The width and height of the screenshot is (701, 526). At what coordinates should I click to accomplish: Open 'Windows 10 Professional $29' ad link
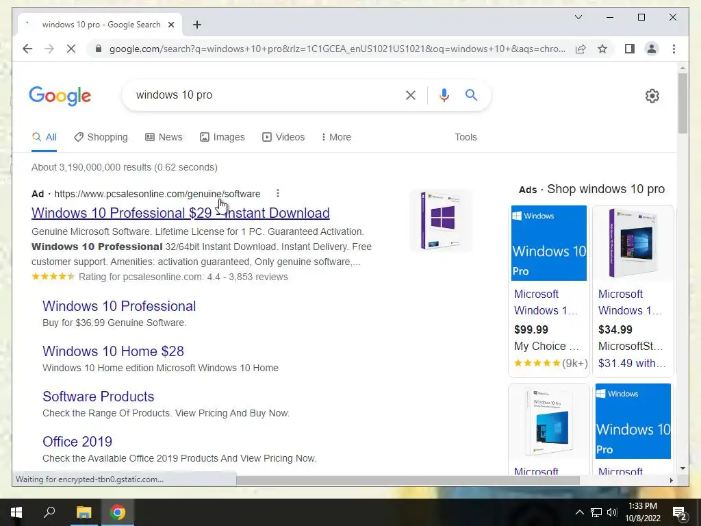click(181, 213)
